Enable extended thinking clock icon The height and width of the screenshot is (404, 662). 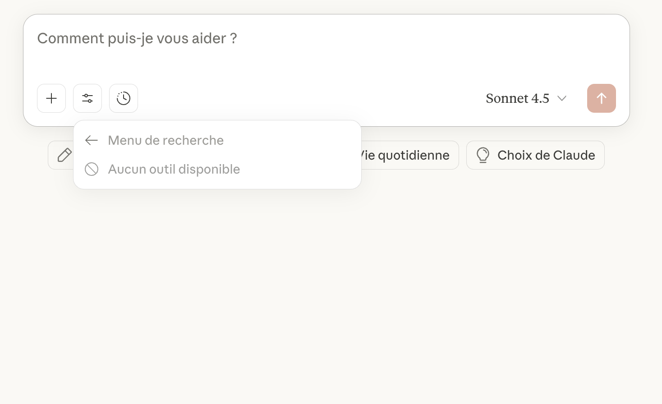pyautogui.click(x=124, y=98)
